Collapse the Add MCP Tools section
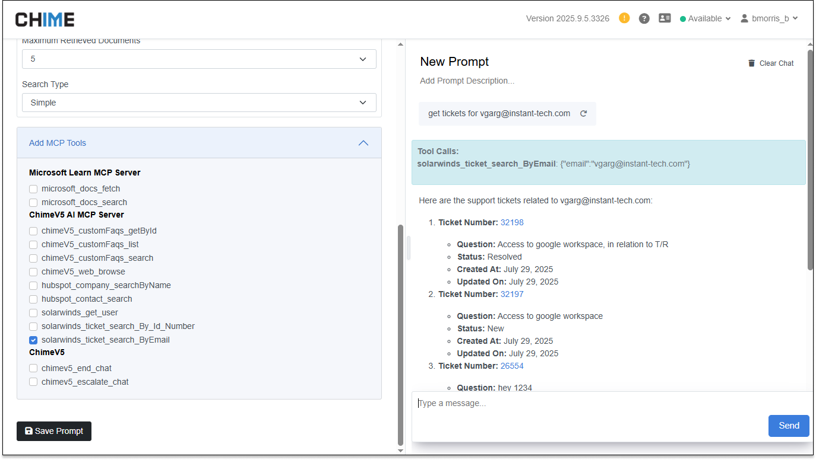Viewport: 816px width, 460px height. 363,143
